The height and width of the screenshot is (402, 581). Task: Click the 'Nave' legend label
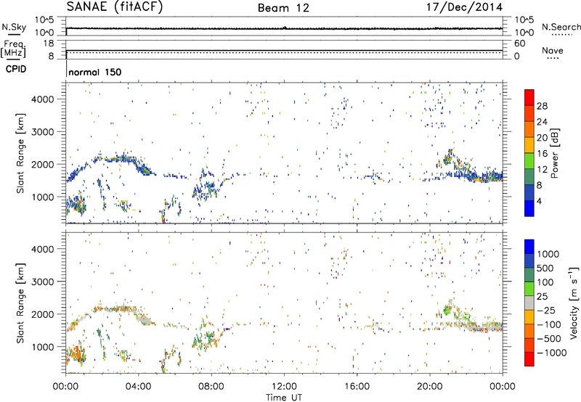click(x=553, y=51)
